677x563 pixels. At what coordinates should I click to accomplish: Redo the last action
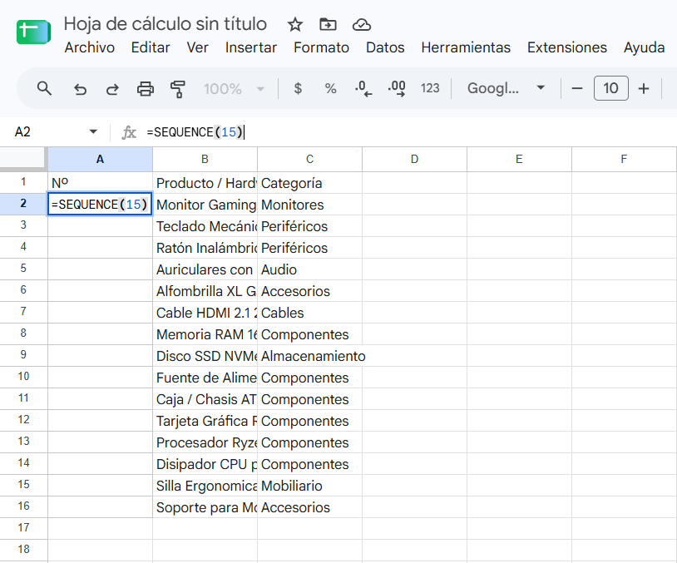(x=112, y=89)
